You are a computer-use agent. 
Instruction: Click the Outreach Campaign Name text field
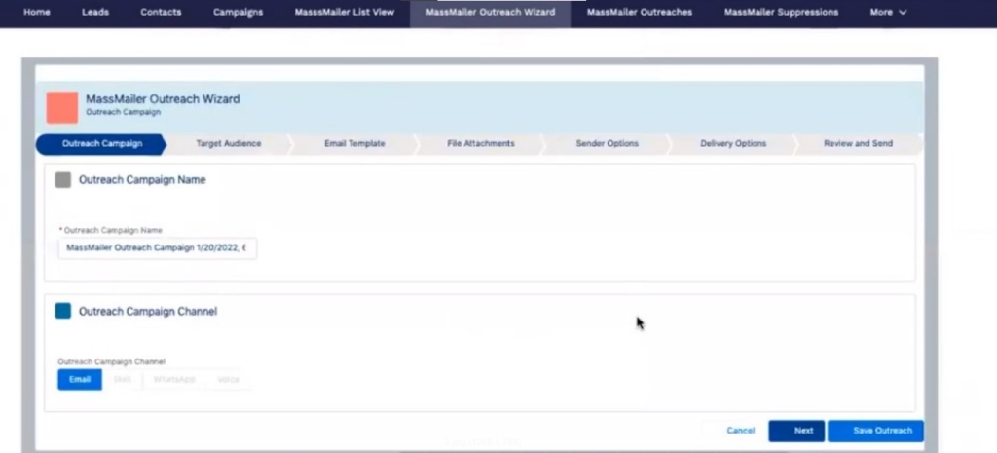click(x=157, y=248)
